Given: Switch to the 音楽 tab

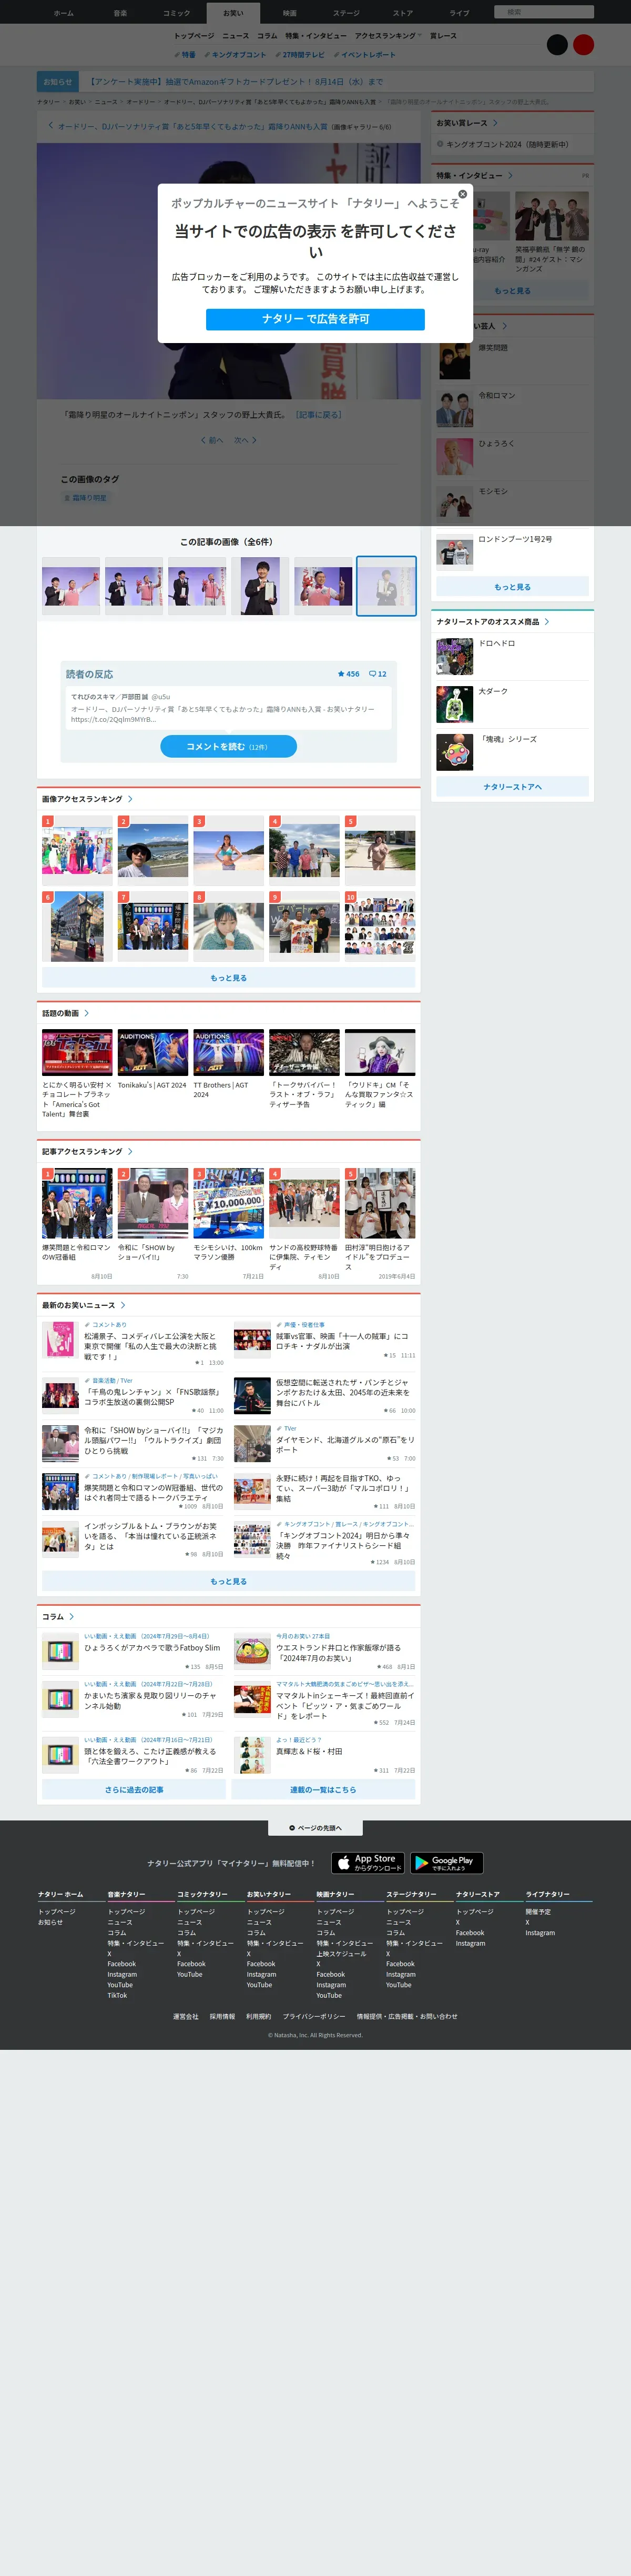Looking at the screenshot, I should (120, 13).
